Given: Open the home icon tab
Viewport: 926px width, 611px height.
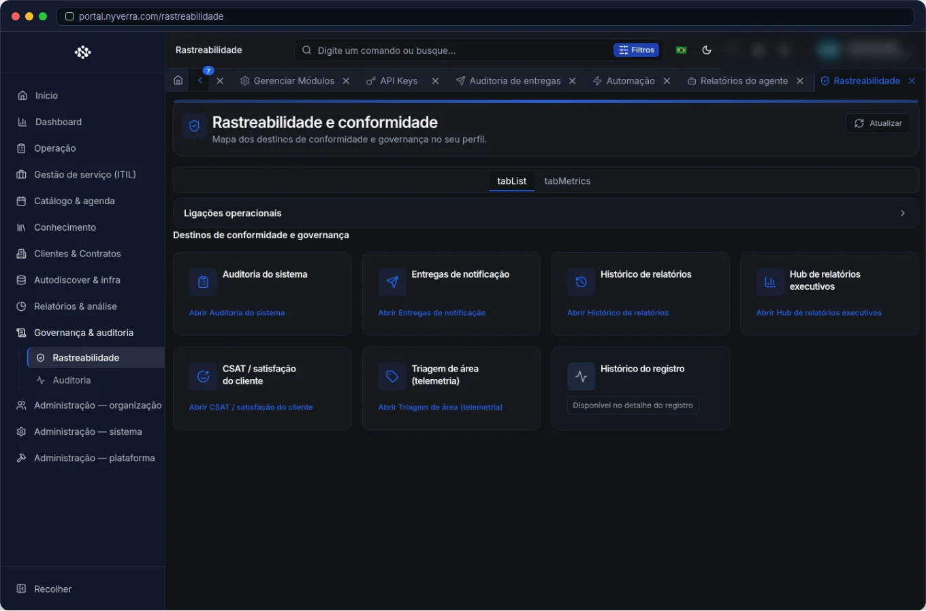Looking at the screenshot, I should pyautogui.click(x=178, y=80).
